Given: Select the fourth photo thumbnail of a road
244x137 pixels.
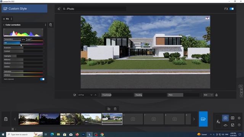Looking at the screenshot, I should click(x=91, y=119).
